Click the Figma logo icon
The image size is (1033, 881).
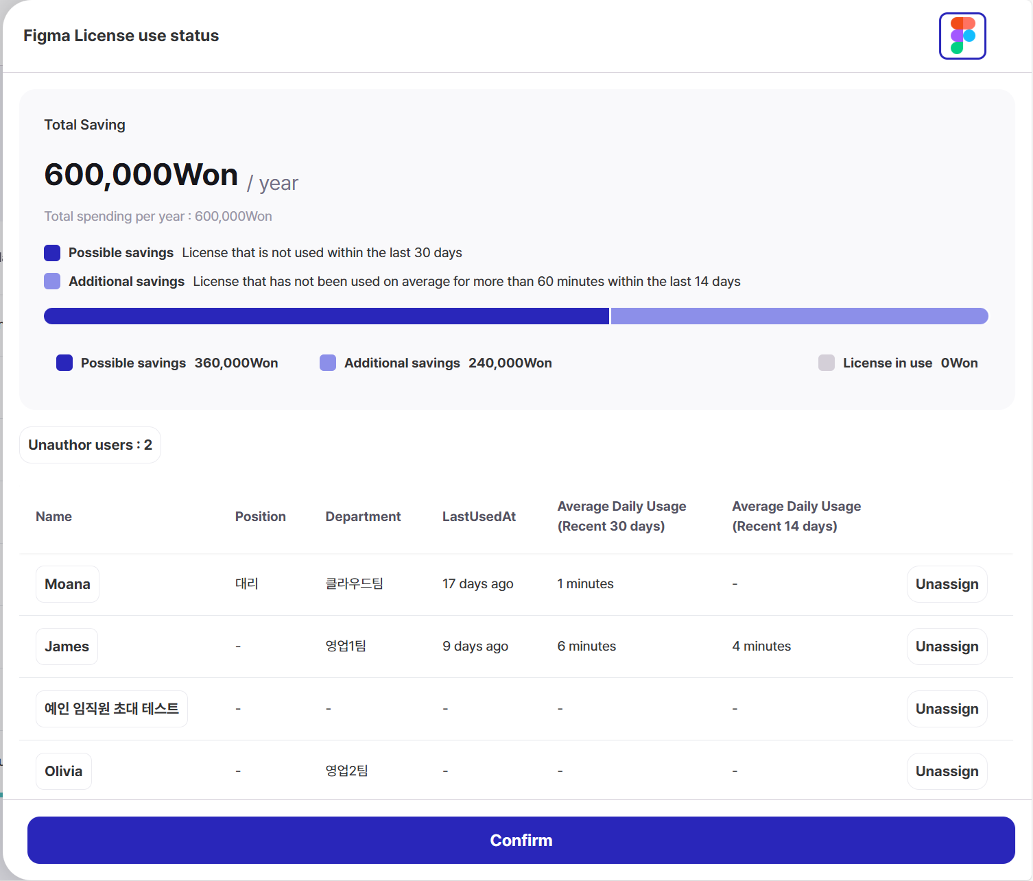(x=962, y=36)
